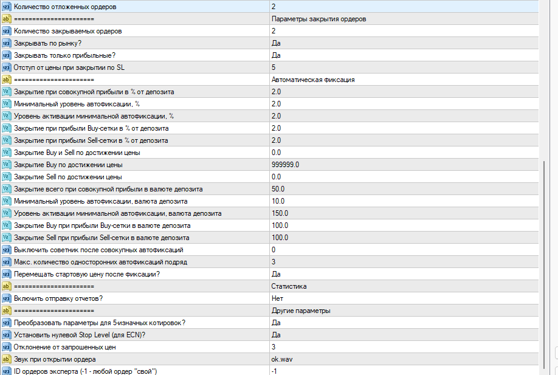Click the icon beside 'Отступ от цены при закрытии по SL'
Image resolution: width=558 pixels, height=375 pixels.
click(7, 67)
